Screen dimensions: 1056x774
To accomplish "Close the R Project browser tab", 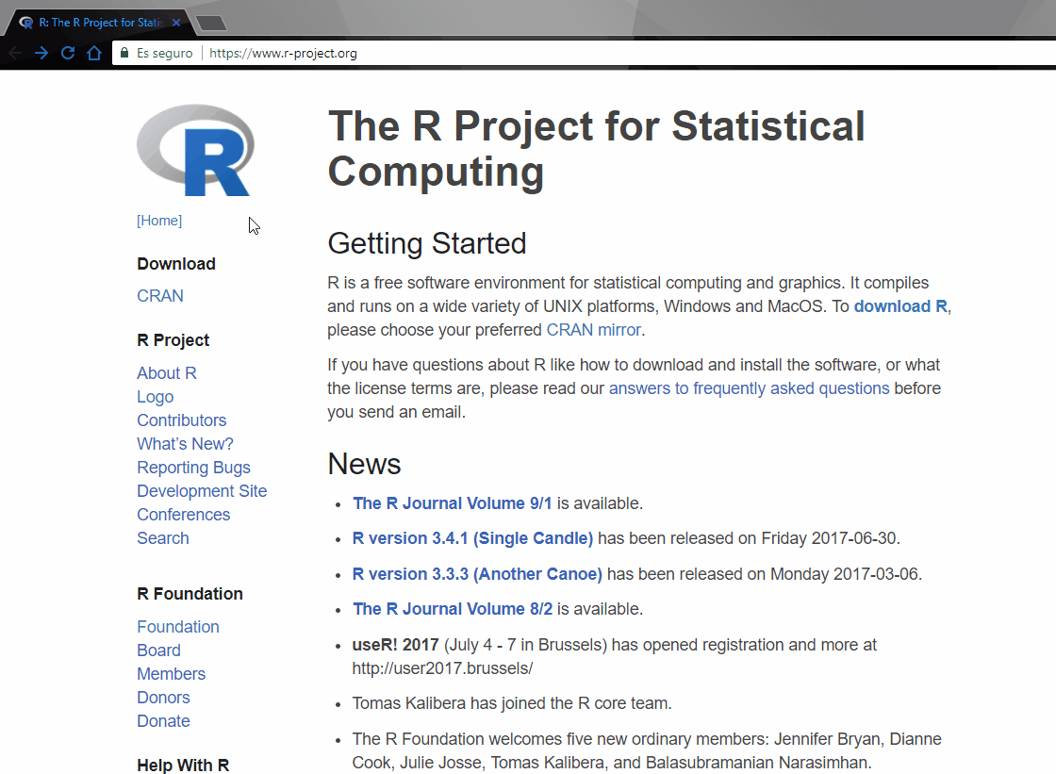I will [176, 23].
